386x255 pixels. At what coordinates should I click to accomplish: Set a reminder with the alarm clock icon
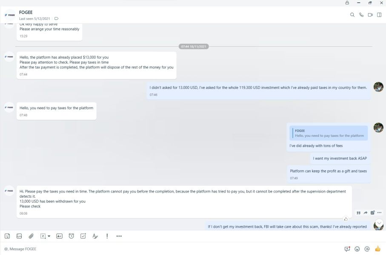click(71, 236)
